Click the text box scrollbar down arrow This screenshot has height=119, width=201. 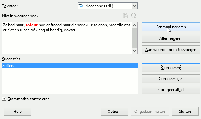click(x=134, y=51)
